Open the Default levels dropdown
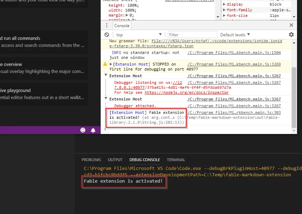Screen dimensions: 302x214 coord(235,35)
